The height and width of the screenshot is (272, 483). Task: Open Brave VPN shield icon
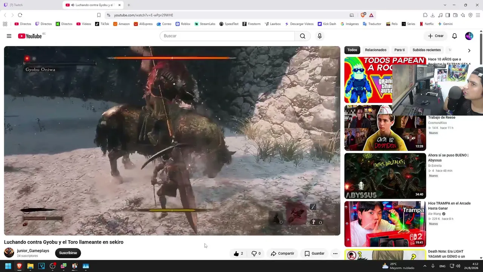coord(470,15)
